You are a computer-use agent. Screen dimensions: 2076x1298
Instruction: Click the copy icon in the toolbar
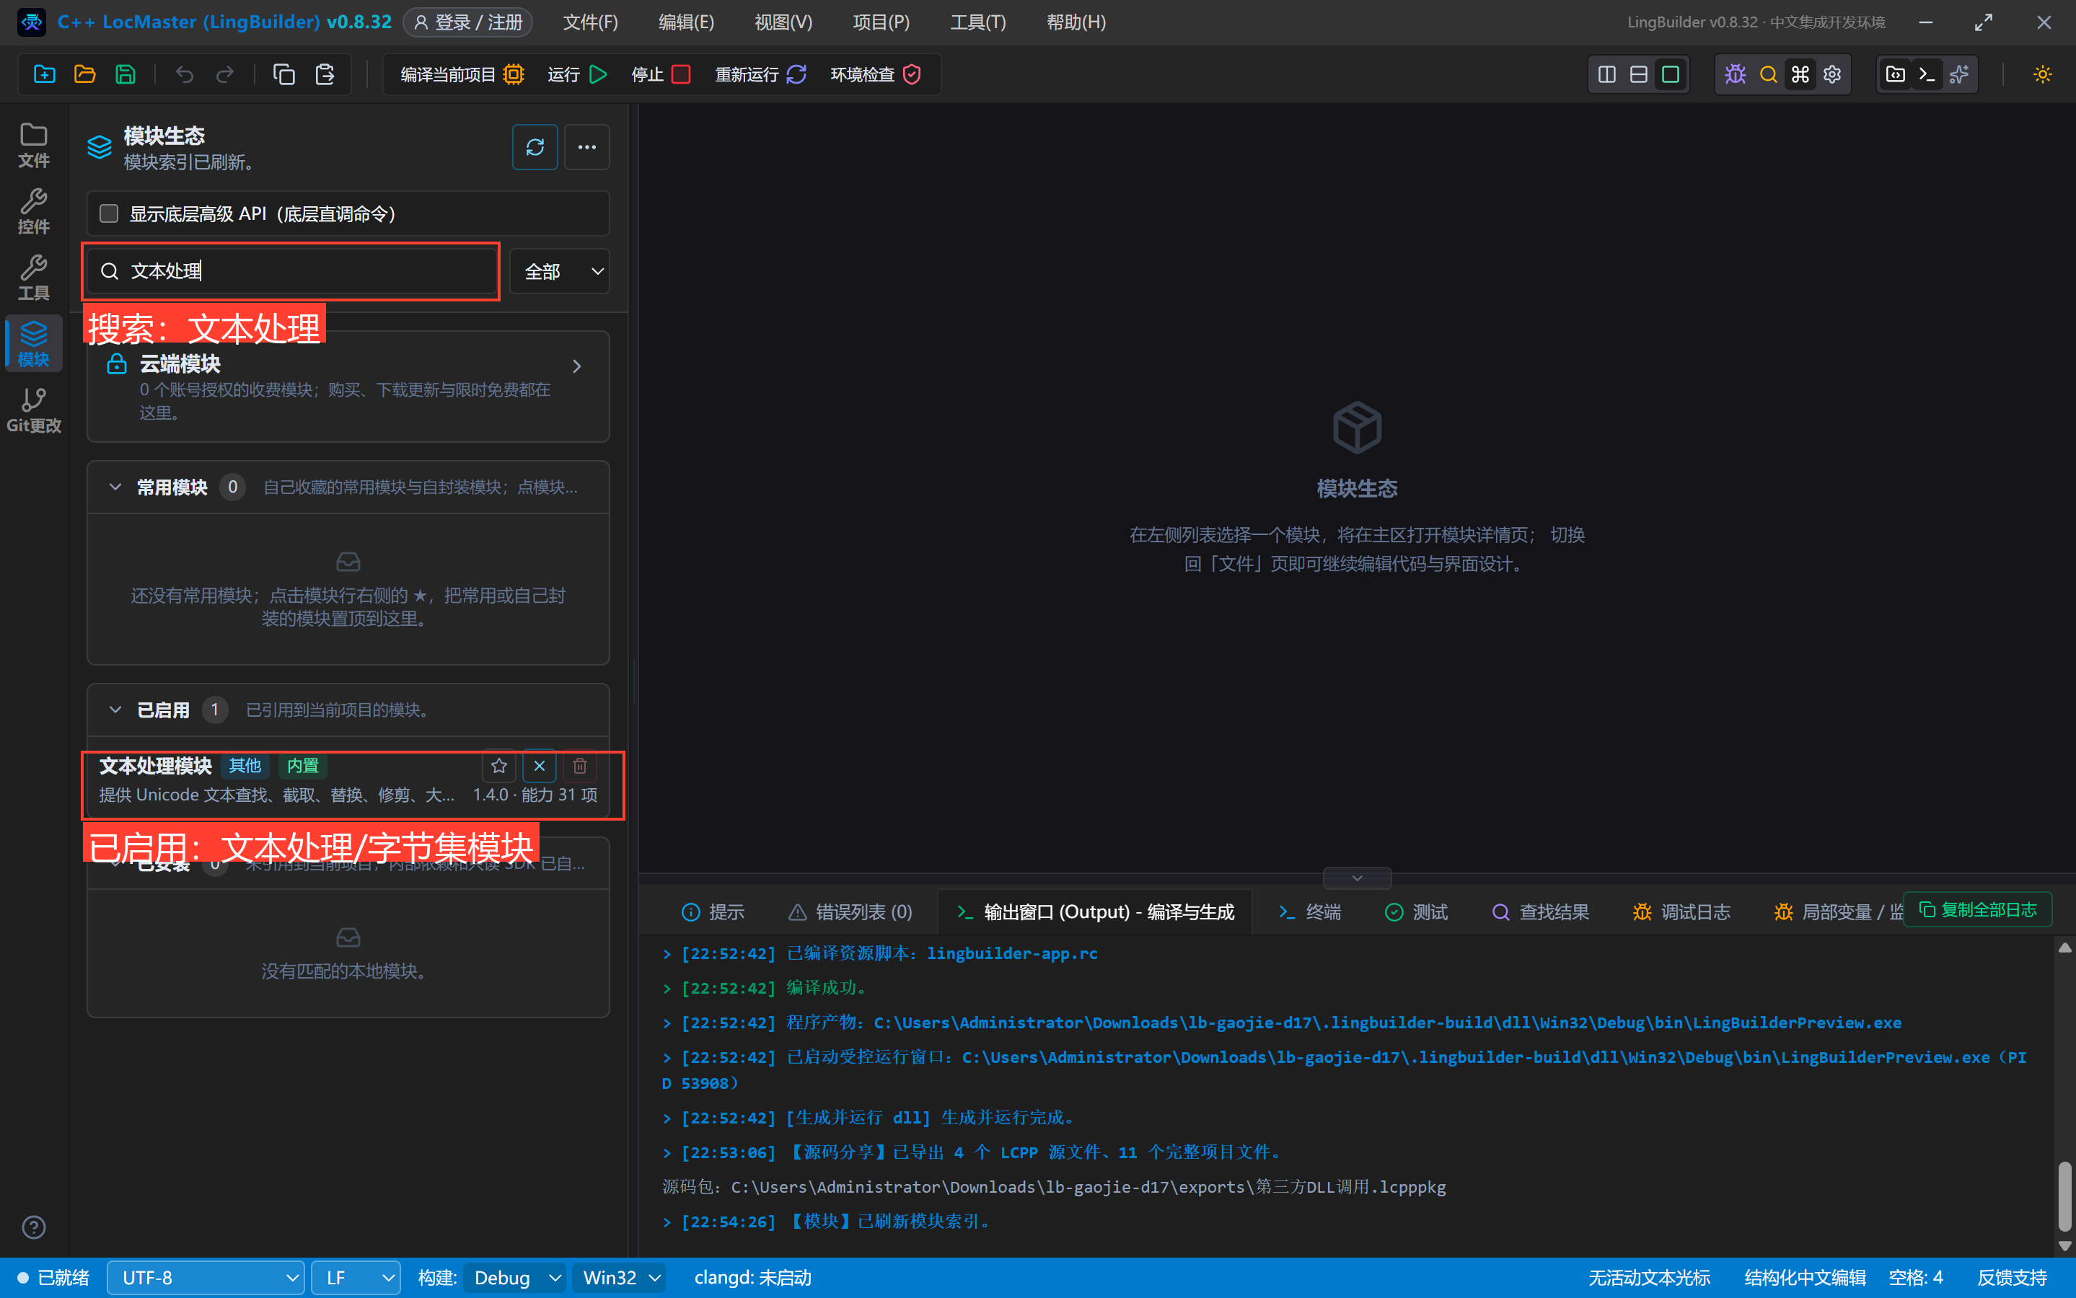(x=284, y=75)
